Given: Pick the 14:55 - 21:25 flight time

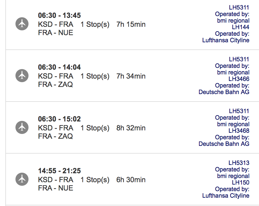Looking at the screenshot, I should pos(59,171).
